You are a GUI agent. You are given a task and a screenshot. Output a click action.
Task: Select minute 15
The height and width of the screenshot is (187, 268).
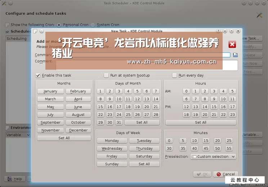click(206, 140)
